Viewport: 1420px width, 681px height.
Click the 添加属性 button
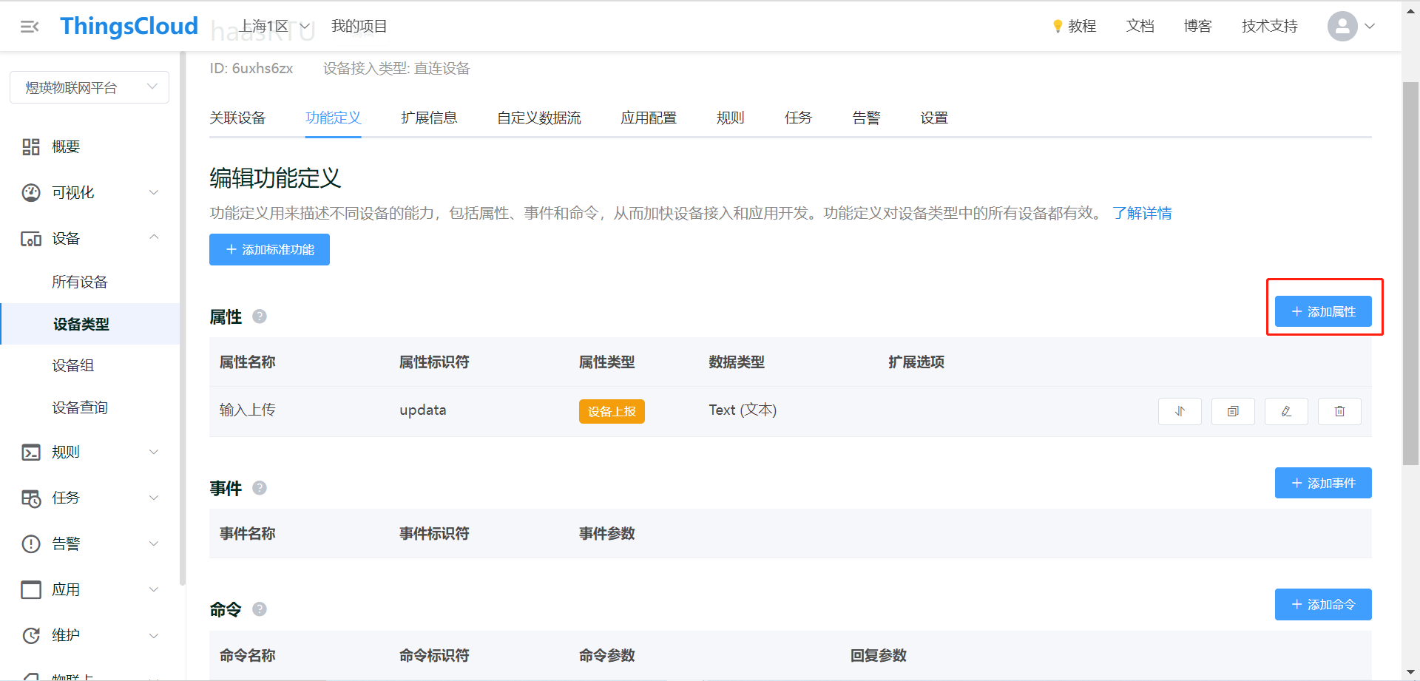pyautogui.click(x=1323, y=311)
